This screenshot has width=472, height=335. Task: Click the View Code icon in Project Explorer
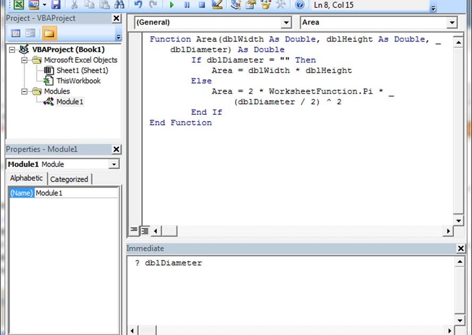[15, 33]
